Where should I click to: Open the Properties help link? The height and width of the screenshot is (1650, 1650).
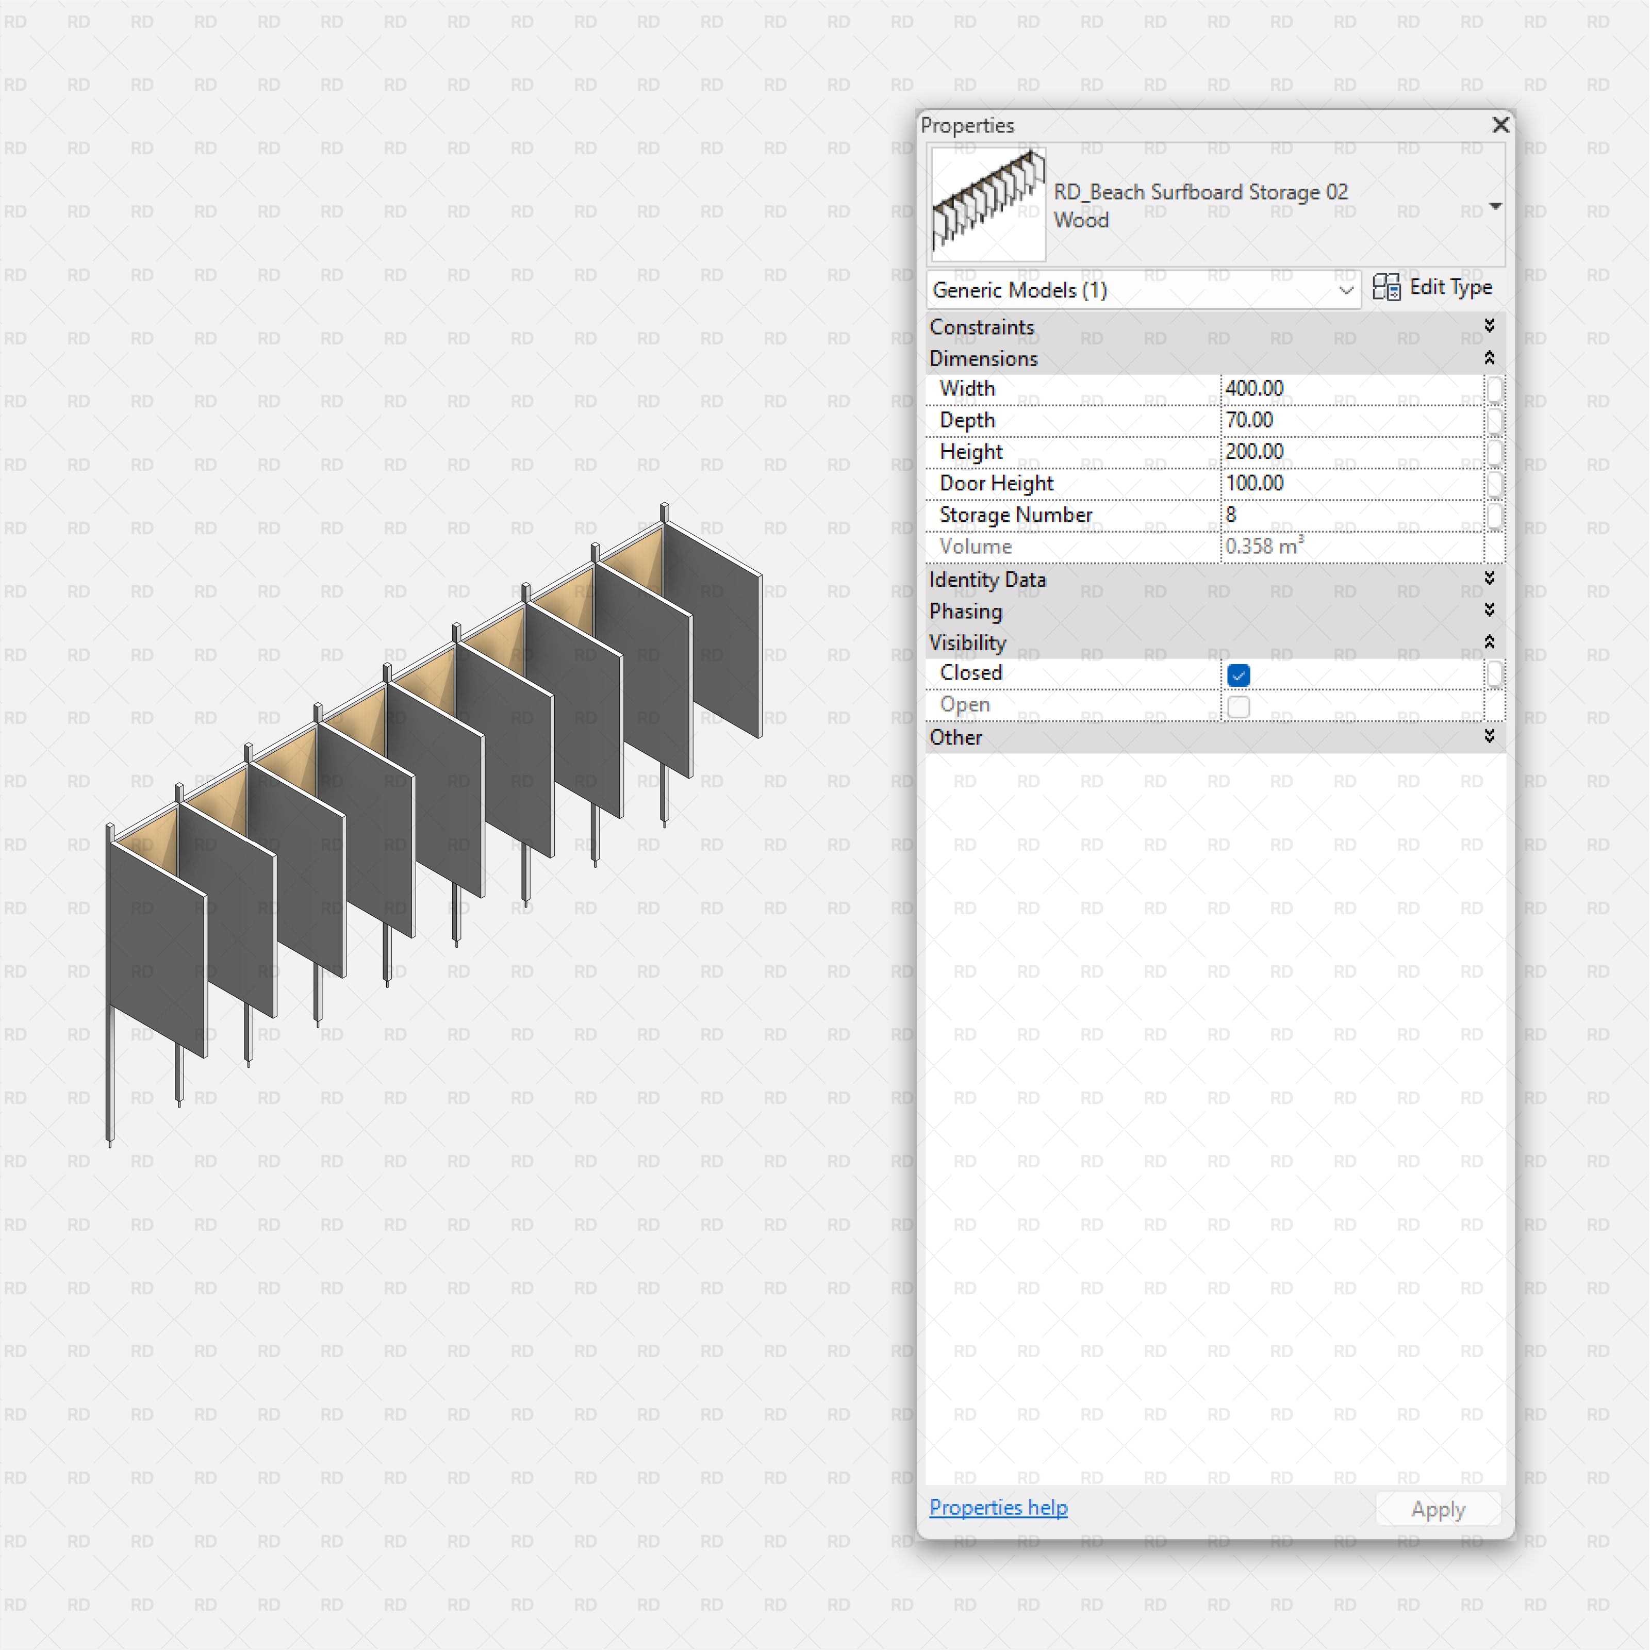[998, 1507]
